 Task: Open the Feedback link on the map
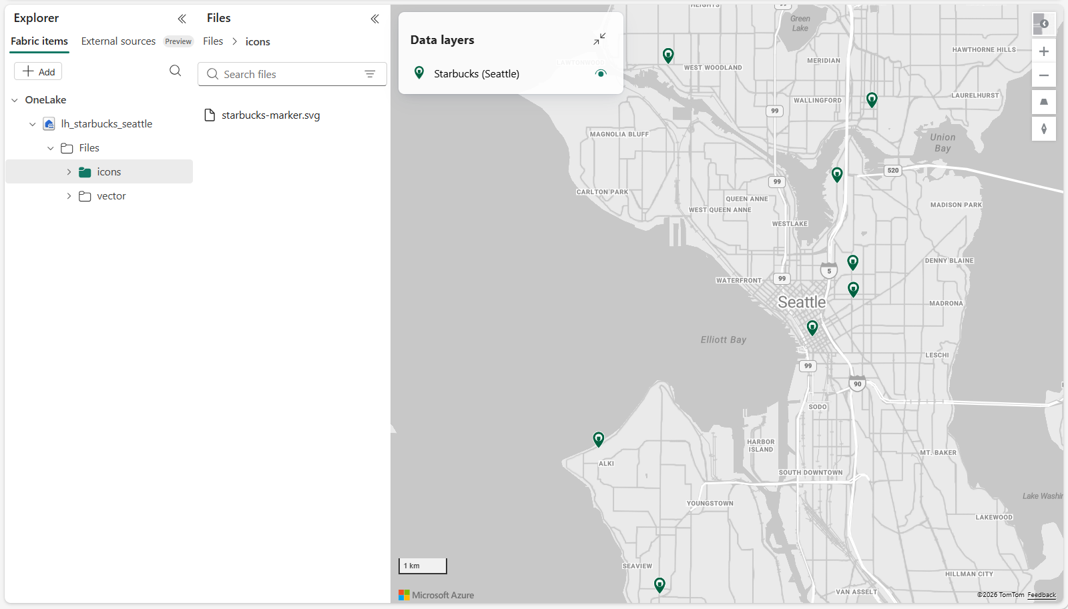coord(1041,595)
